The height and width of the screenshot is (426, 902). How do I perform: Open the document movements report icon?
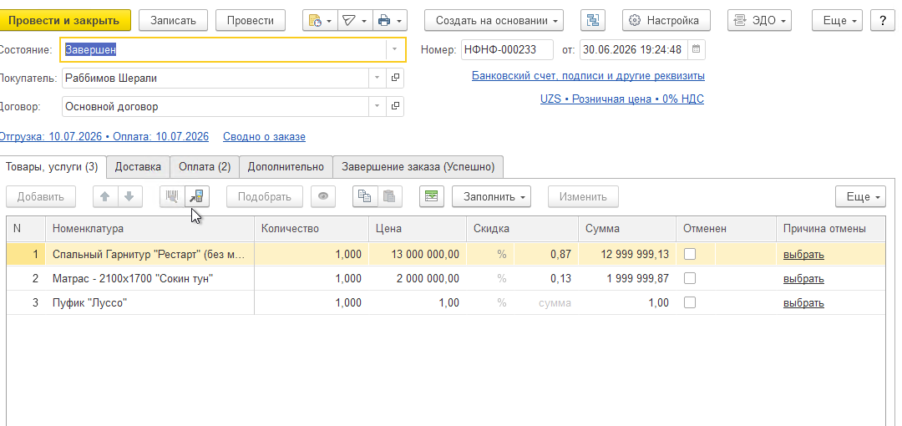tap(320, 21)
